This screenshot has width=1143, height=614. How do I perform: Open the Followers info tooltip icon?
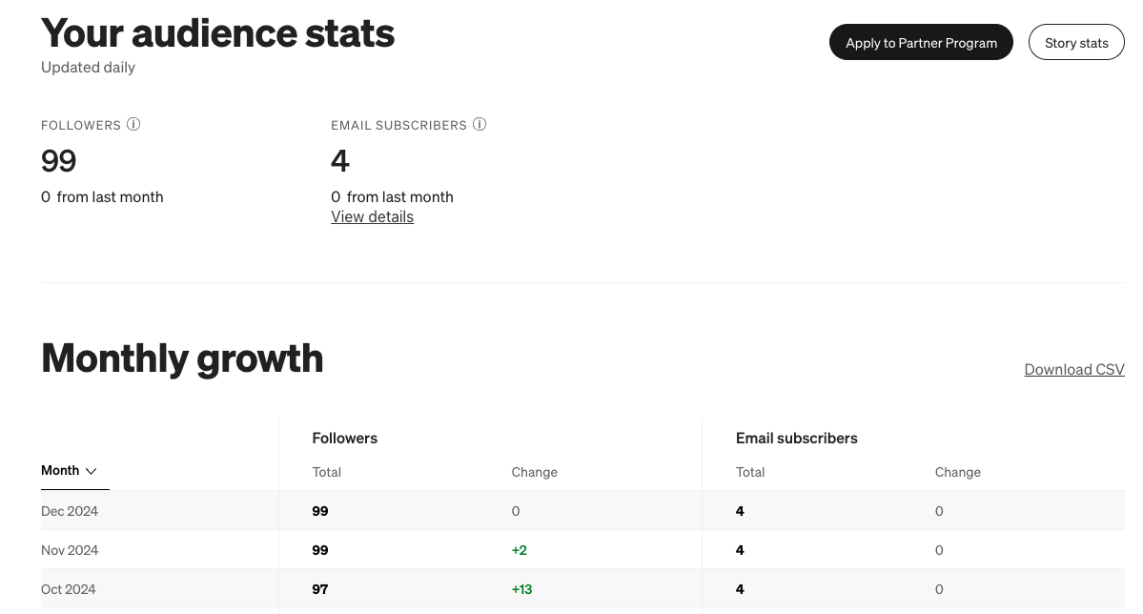coord(133,125)
